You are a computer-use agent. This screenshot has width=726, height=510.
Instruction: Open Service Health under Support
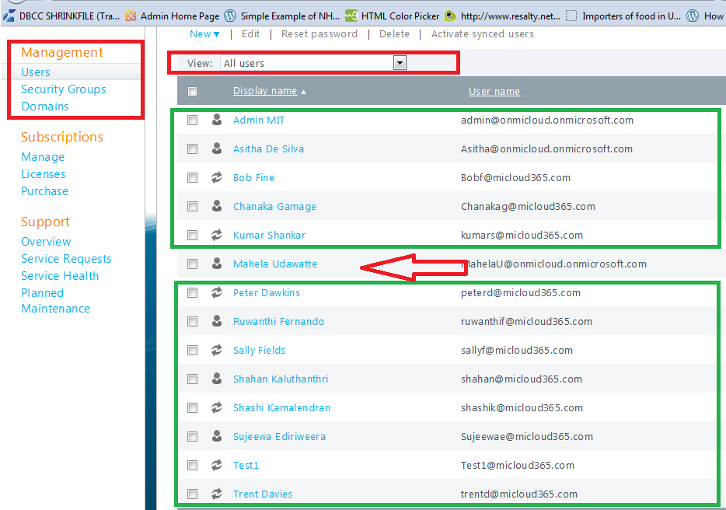(60, 276)
